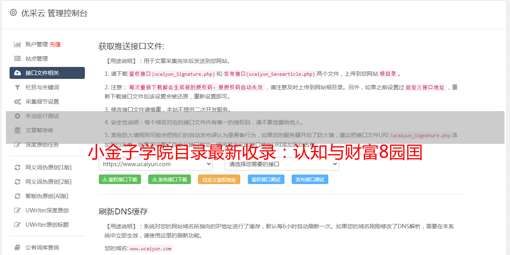Image resolution: width=510 pixels, height=255 pixels.
Task: Open 账户管理 in the sidebar
Action: (37, 44)
